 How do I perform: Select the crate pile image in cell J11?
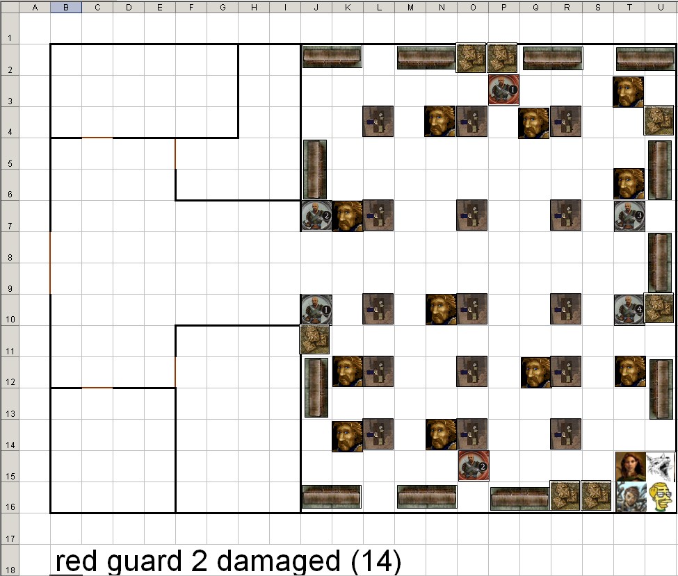click(x=315, y=340)
